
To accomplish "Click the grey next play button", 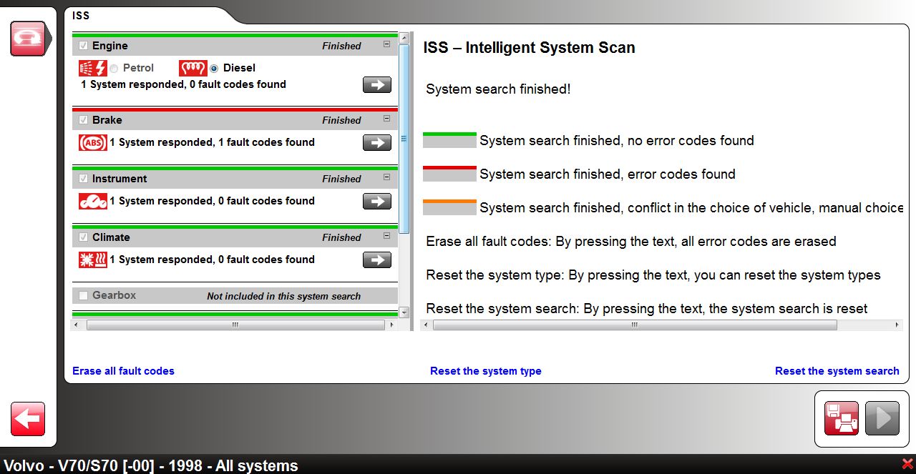I will click(x=882, y=418).
